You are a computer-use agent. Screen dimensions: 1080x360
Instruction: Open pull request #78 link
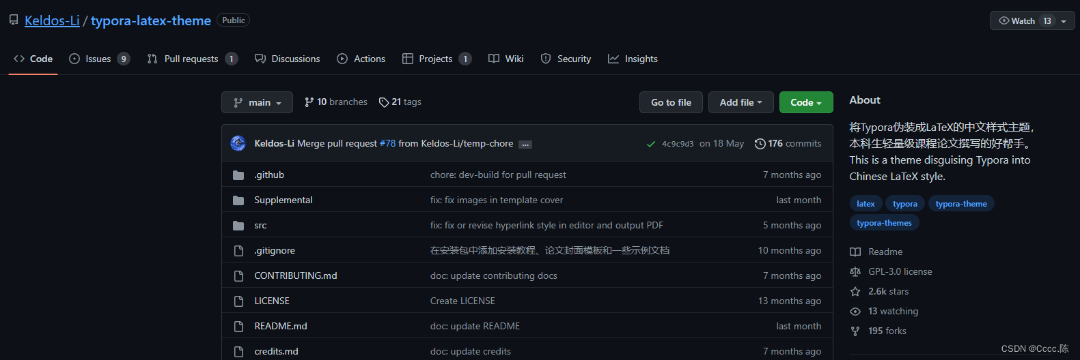point(387,143)
